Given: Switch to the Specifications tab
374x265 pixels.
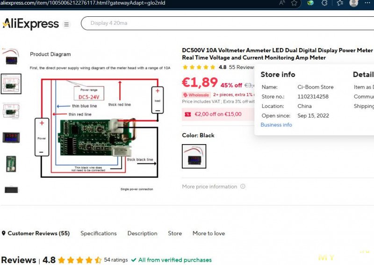Looking at the screenshot, I should (x=98, y=233).
